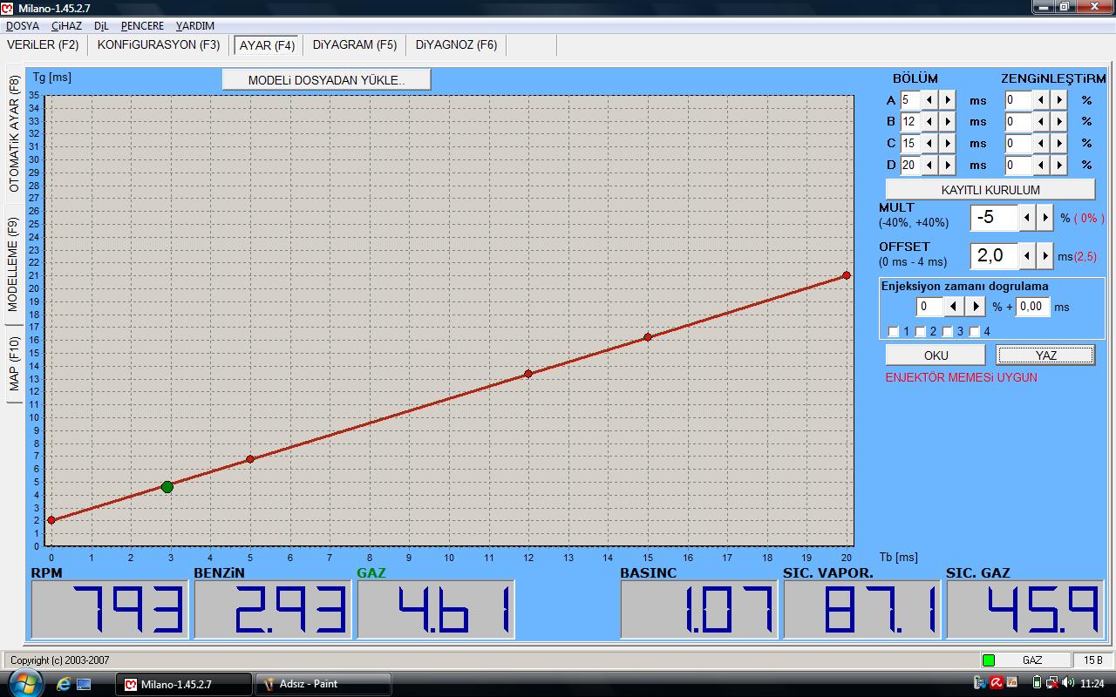
Task: Click the OKU button
Action: click(936, 355)
